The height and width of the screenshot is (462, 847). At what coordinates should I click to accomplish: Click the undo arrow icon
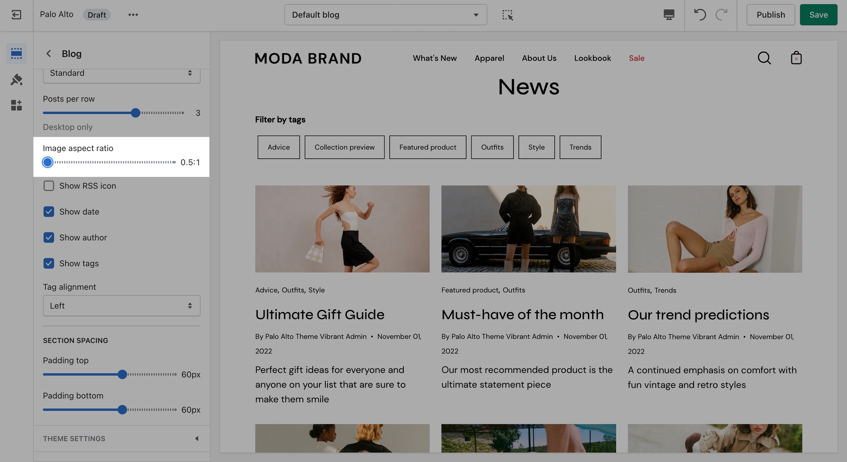[700, 15]
